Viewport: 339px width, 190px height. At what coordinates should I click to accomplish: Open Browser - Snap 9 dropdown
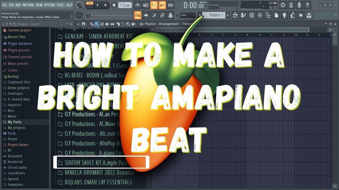click(x=30, y=24)
